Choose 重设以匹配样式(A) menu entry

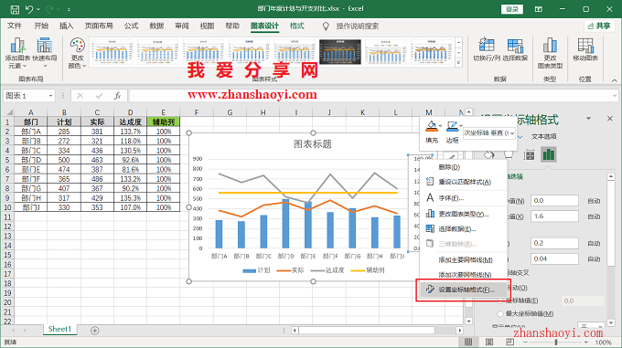463,182
